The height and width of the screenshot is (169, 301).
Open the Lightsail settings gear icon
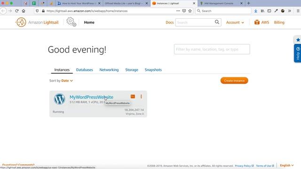point(71,22)
